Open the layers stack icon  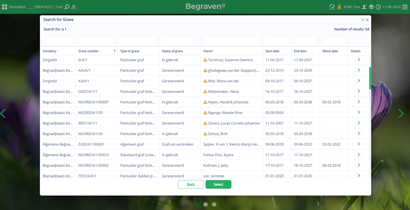371,7
